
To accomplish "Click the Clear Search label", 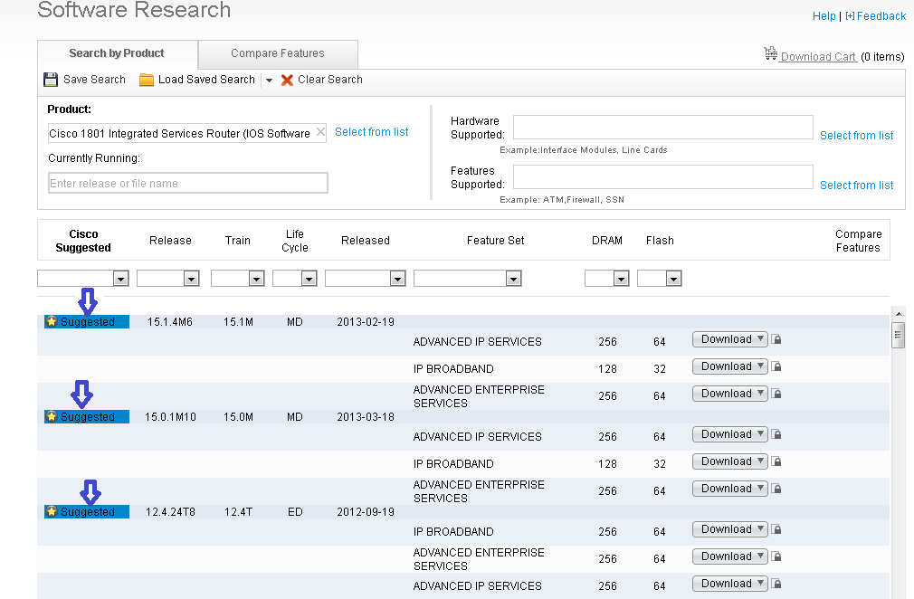I will 330,80.
